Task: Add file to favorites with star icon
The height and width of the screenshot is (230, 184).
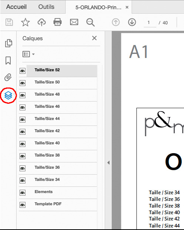Action: (25, 22)
